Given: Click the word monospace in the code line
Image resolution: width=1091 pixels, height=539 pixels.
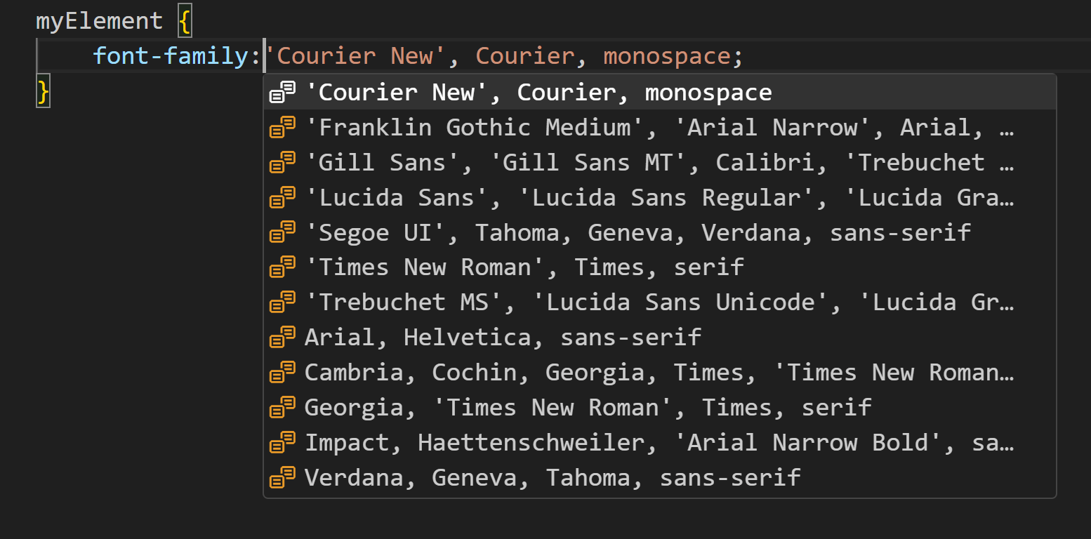Looking at the screenshot, I should (666, 56).
